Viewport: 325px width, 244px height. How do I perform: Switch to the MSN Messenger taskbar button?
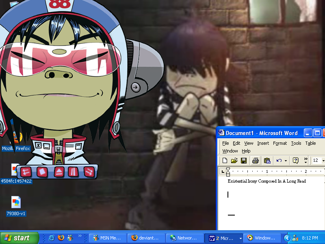(108, 238)
